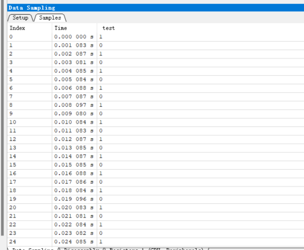The height and width of the screenshot is (250, 304).
Task: Click the time cell 0.014 087 s
Action: coord(74,156)
